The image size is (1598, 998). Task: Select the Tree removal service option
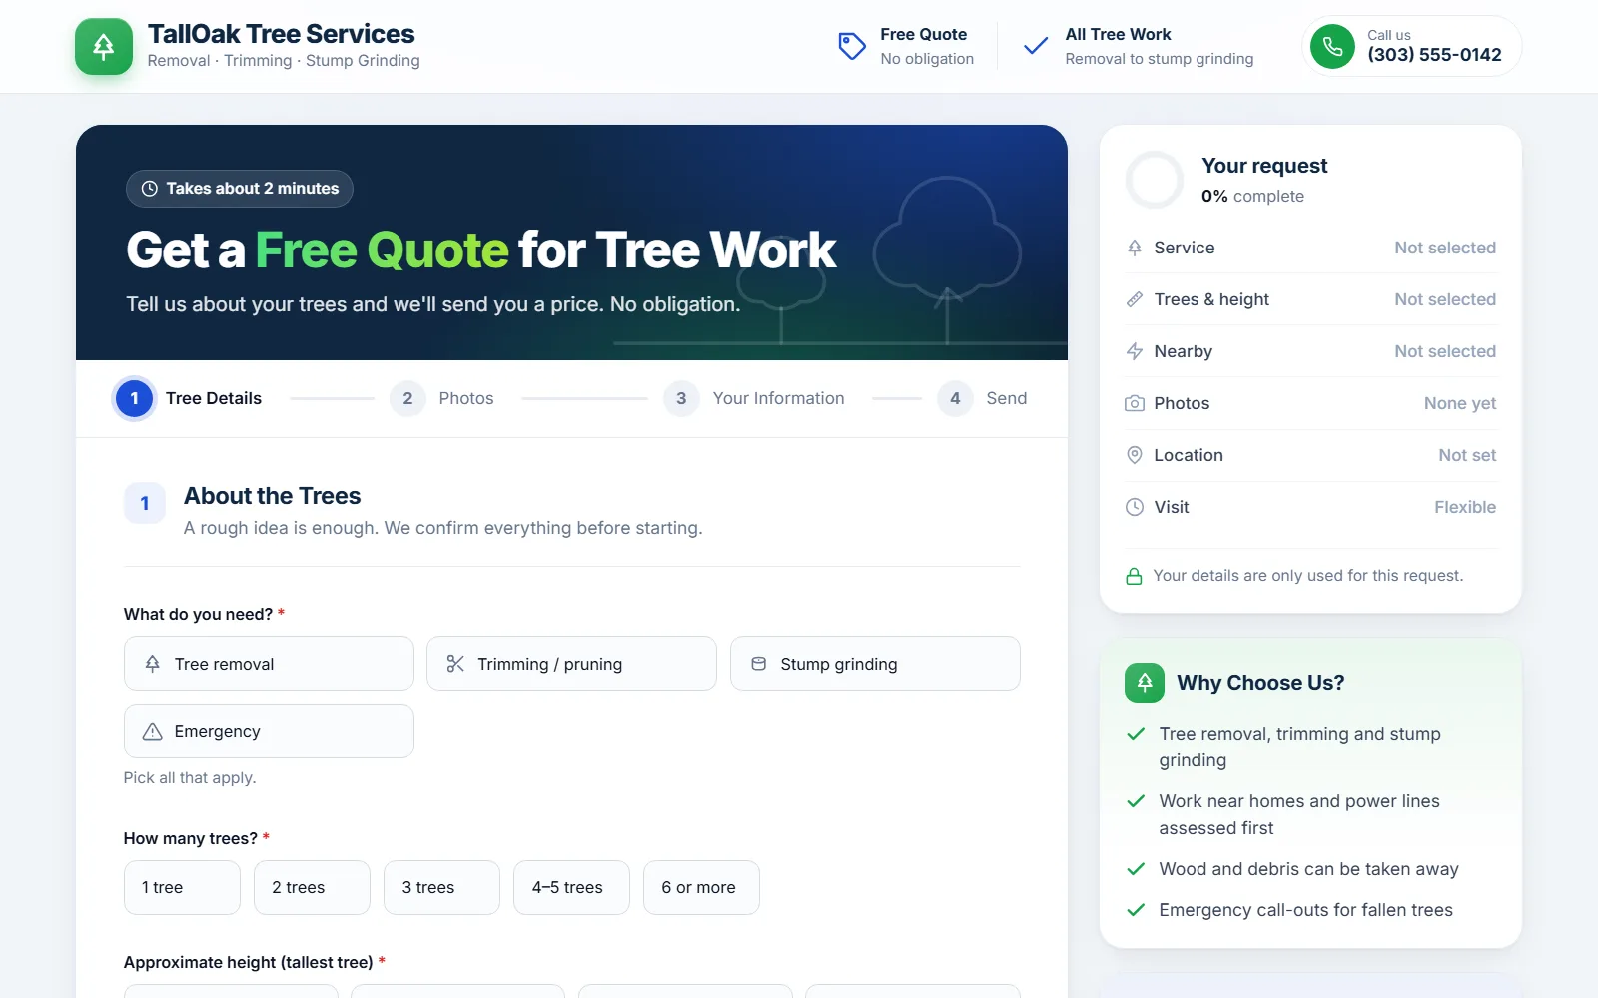tap(269, 664)
